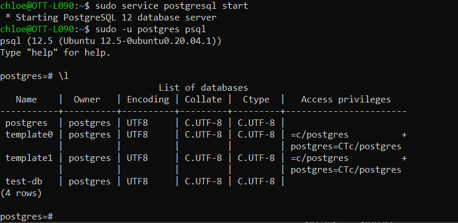Click the 'sudo service postgresql start' command text
The height and width of the screenshot is (223, 458).
click(171, 6)
